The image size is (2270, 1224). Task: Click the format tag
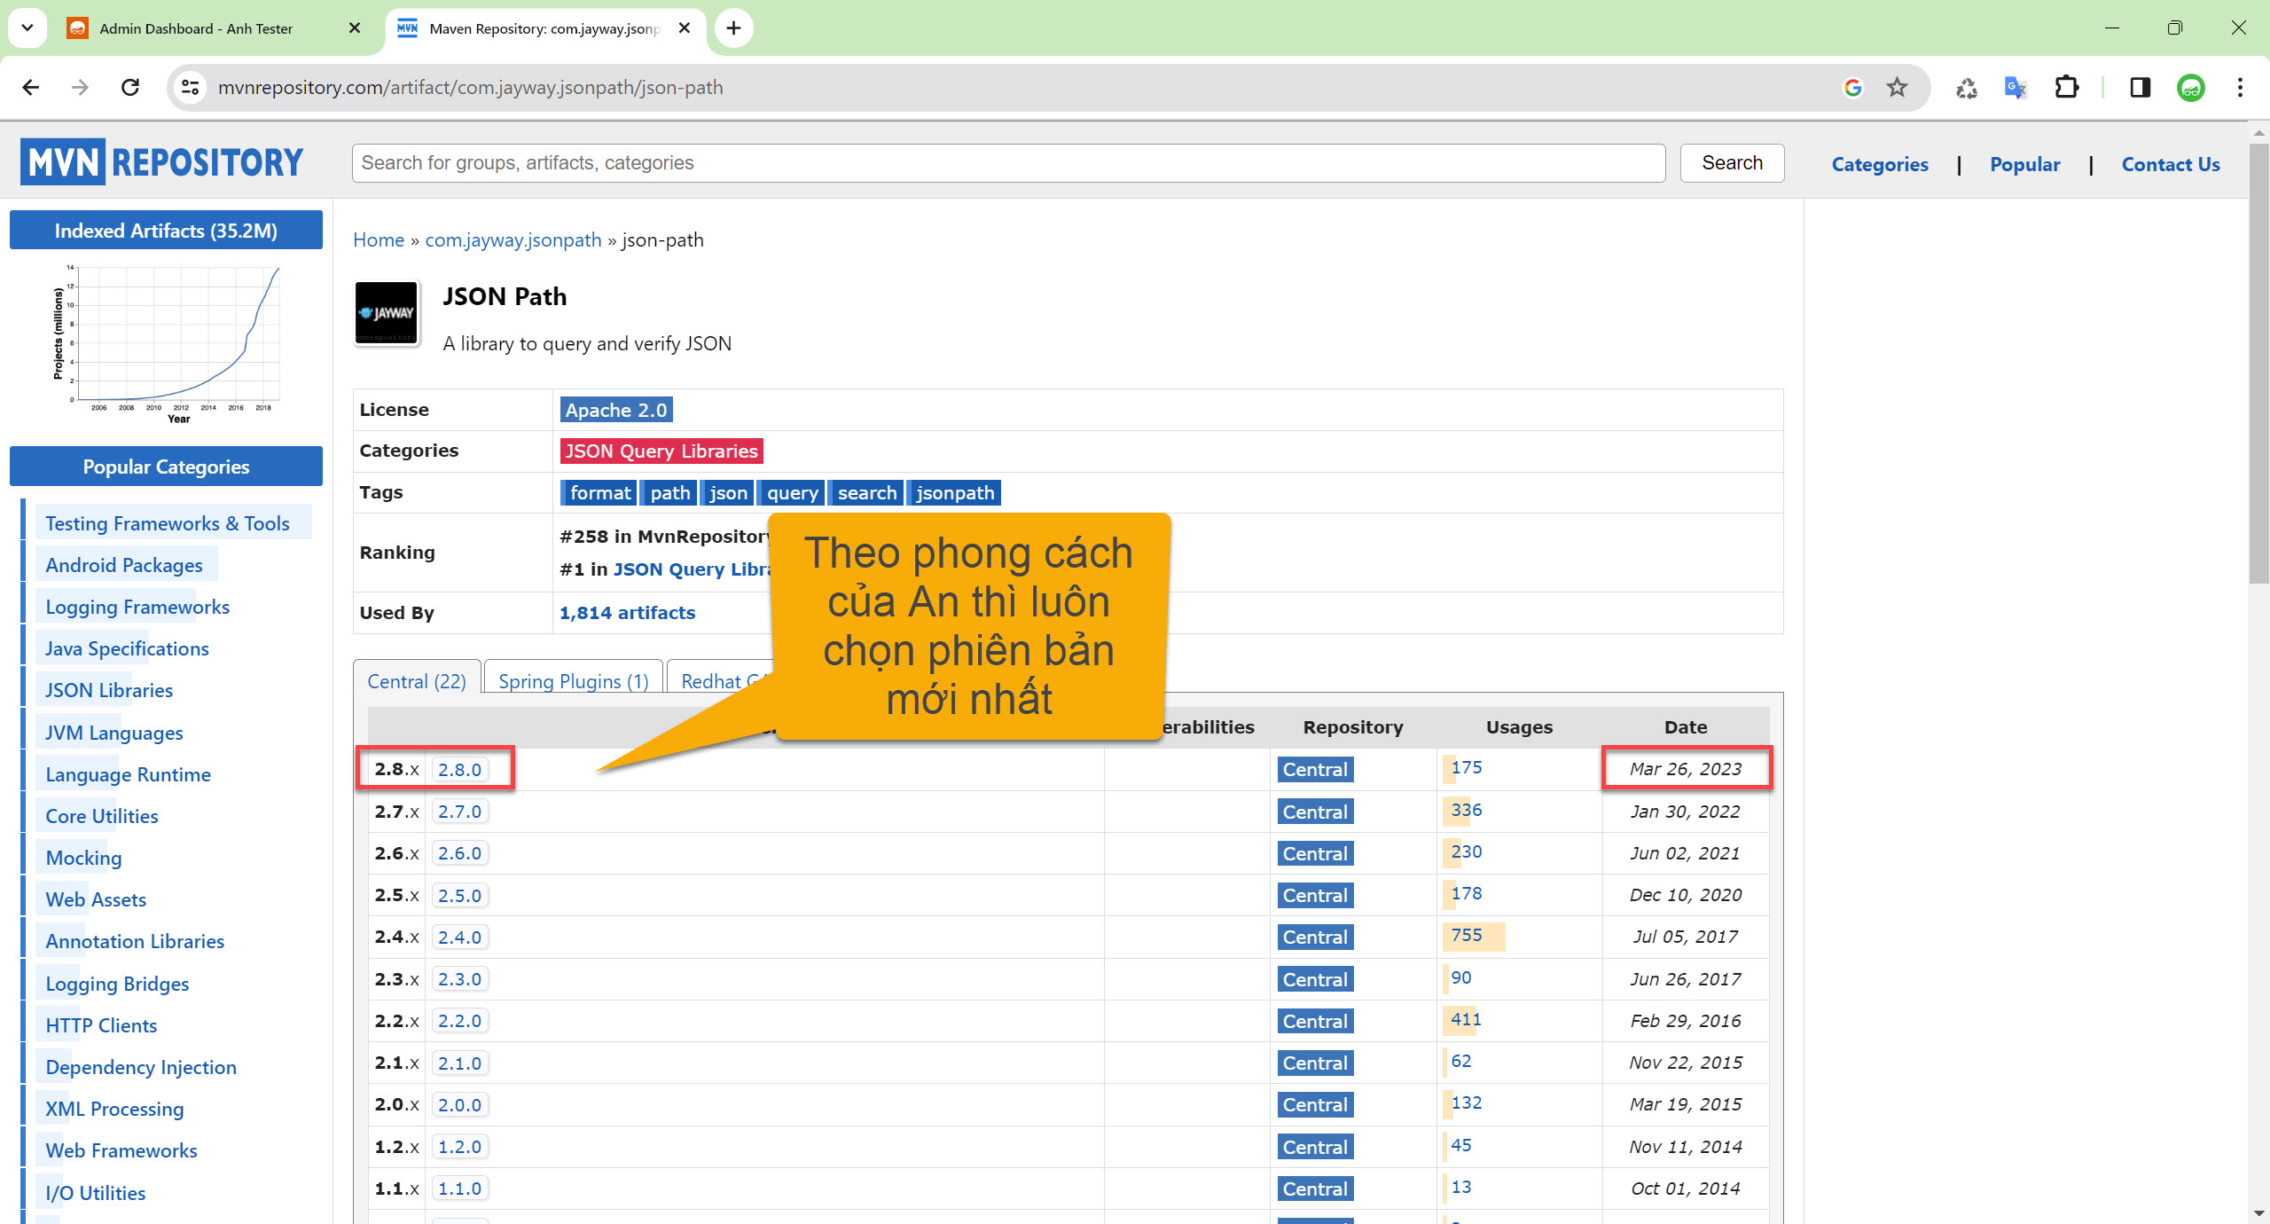[x=599, y=493]
